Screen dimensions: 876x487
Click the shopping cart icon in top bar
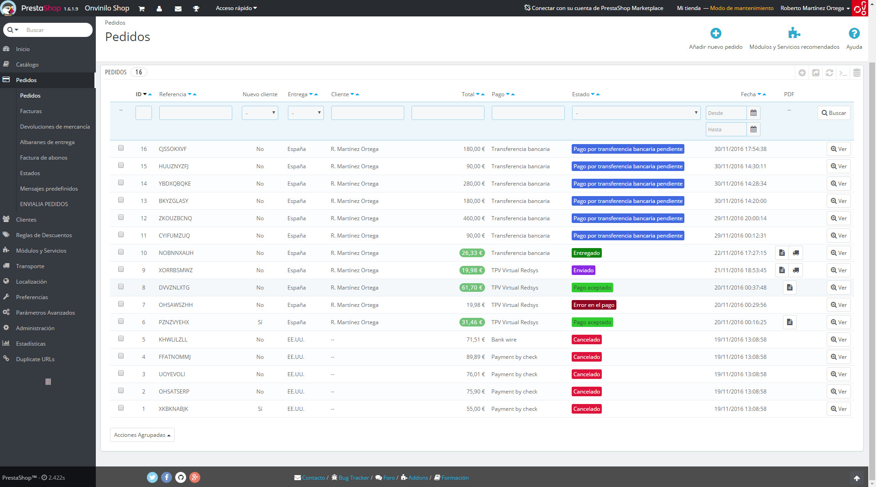tap(141, 9)
